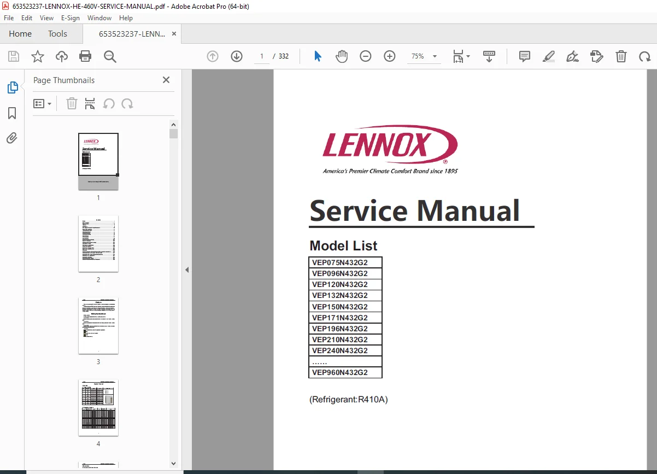Viewport: 657px width, 474px height.
Task: Close the 653523237-LENN document tab
Action: click(x=174, y=34)
